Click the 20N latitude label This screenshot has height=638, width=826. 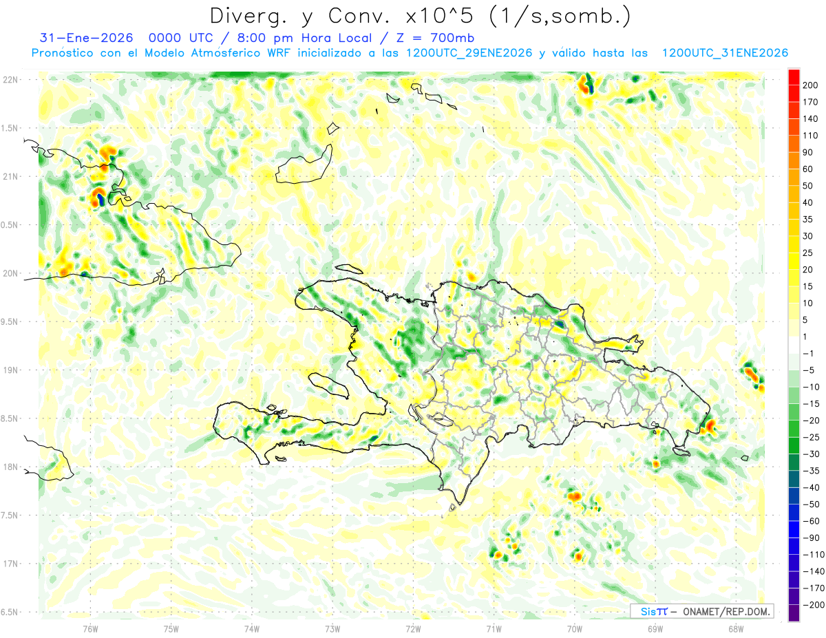click(10, 273)
